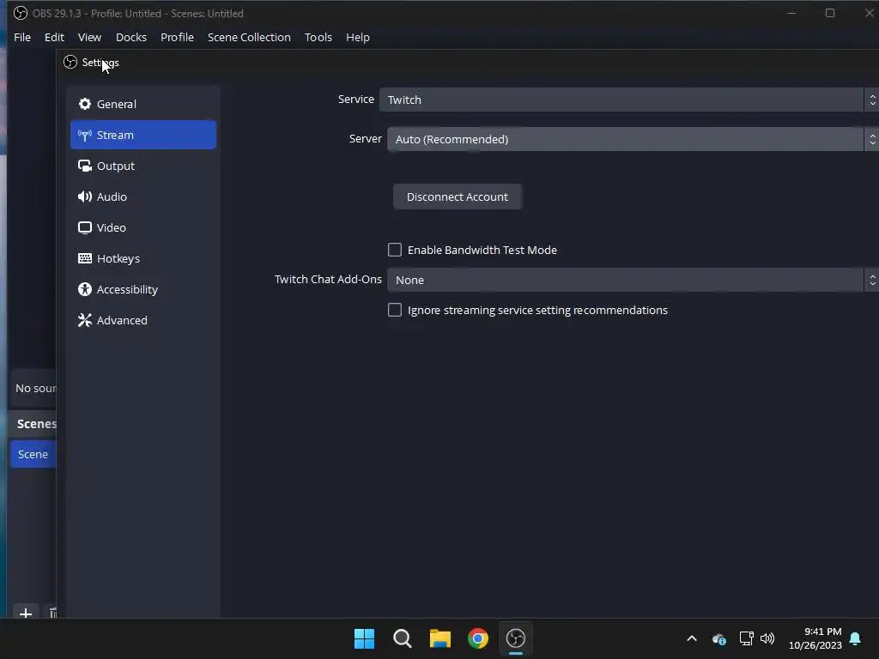Select the General settings tab label
The height and width of the screenshot is (659, 879).
tap(117, 104)
